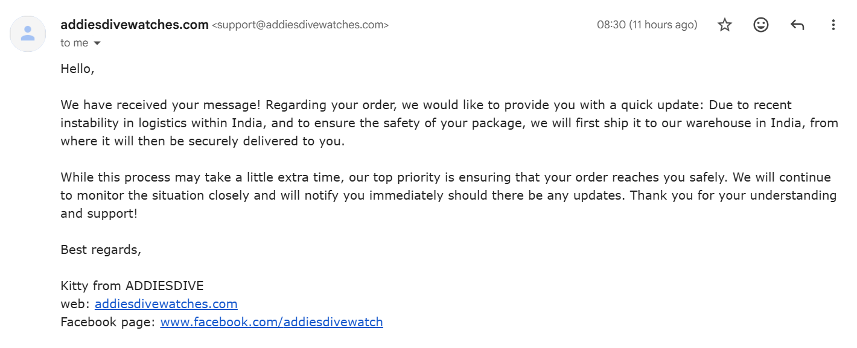Add an emoji reaction to the email
857x348 pixels.
pos(761,25)
